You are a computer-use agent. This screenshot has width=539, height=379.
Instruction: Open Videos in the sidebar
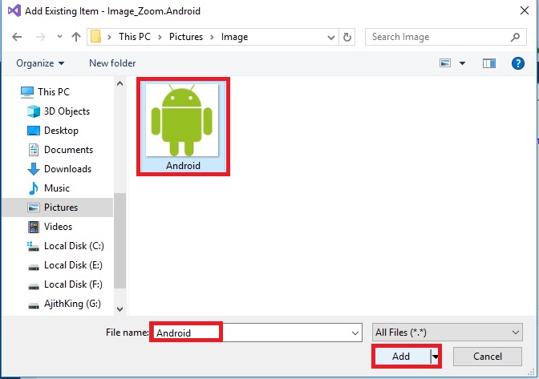[58, 227]
